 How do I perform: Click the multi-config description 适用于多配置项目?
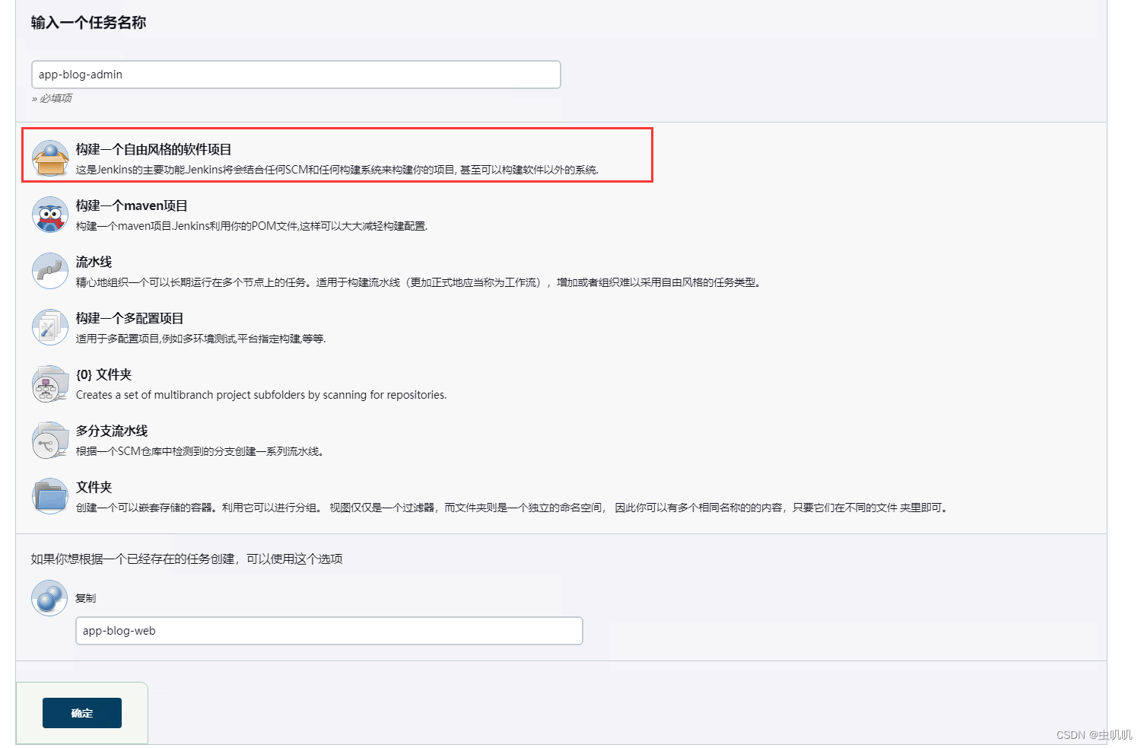coord(201,339)
